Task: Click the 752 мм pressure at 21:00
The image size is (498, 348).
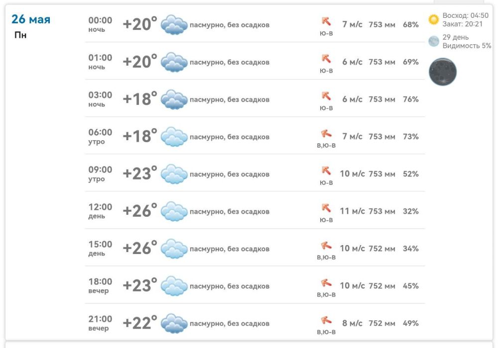Action: pos(382,323)
